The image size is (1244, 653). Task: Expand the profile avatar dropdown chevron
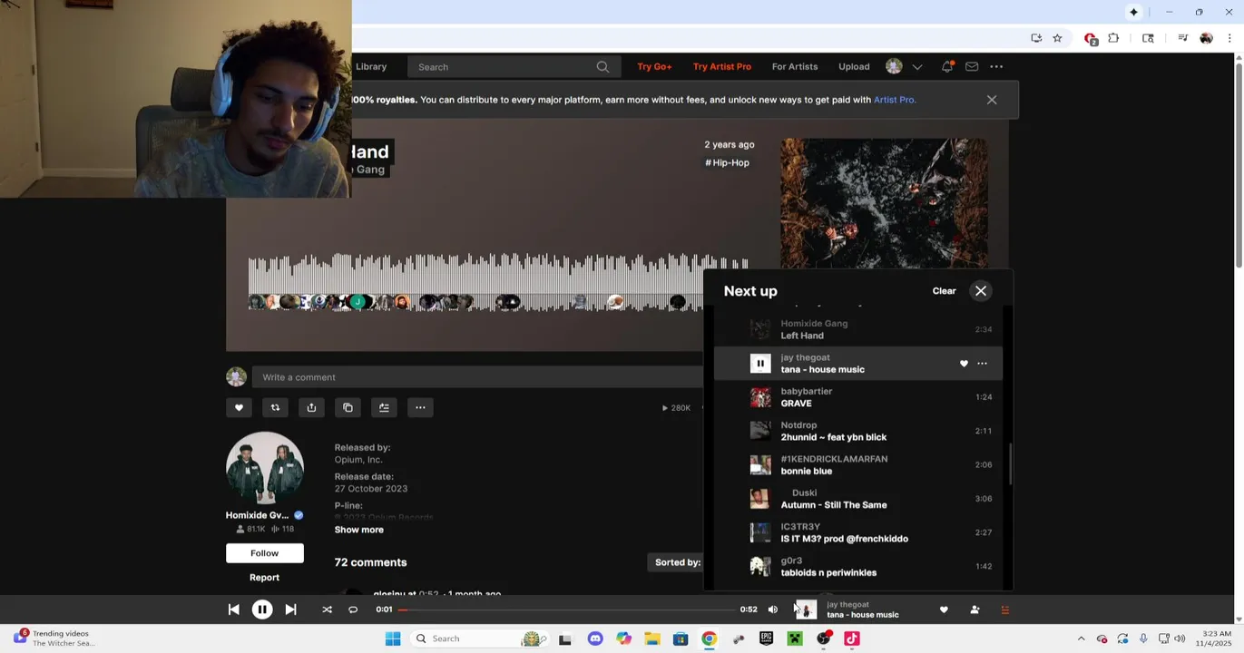(x=917, y=66)
